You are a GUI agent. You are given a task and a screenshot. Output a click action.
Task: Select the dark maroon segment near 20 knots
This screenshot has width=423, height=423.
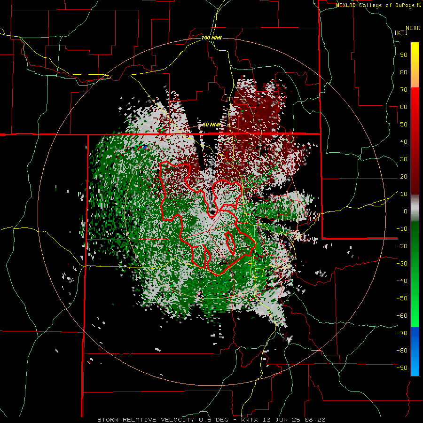(x=415, y=178)
